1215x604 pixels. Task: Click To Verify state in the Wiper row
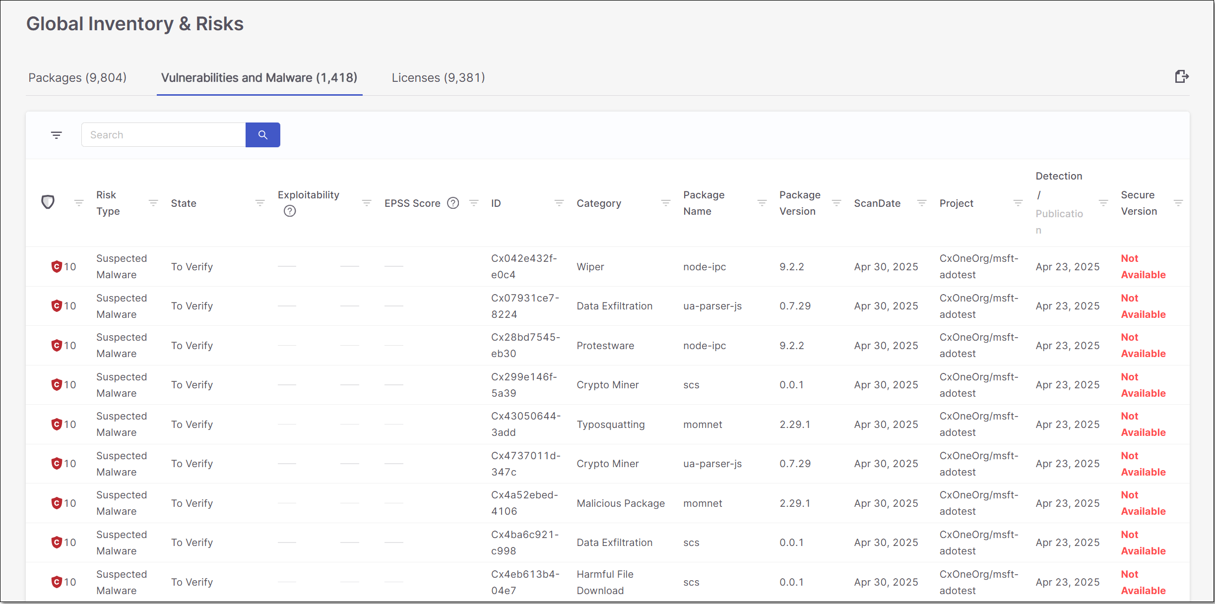(x=192, y=267)
